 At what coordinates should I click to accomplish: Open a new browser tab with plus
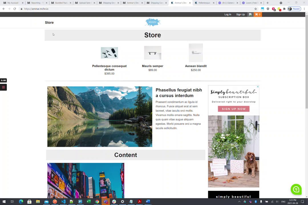[268, 3]
